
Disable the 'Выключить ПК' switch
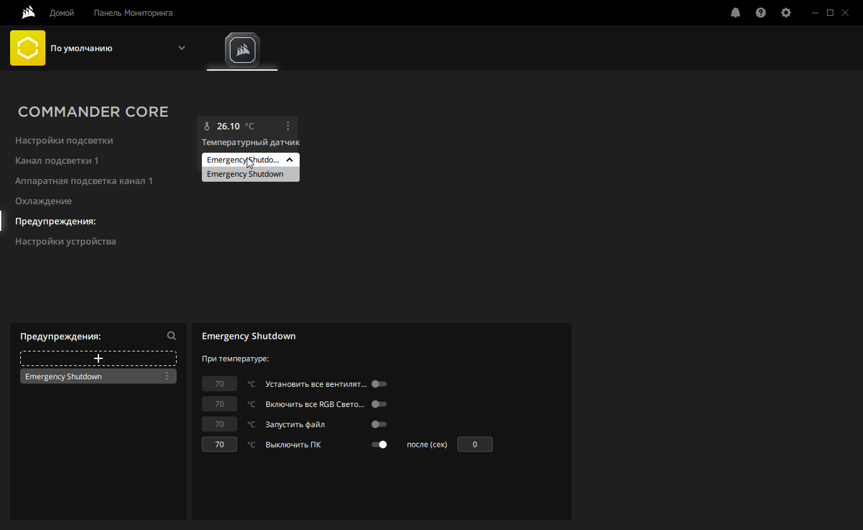(379, 444)
